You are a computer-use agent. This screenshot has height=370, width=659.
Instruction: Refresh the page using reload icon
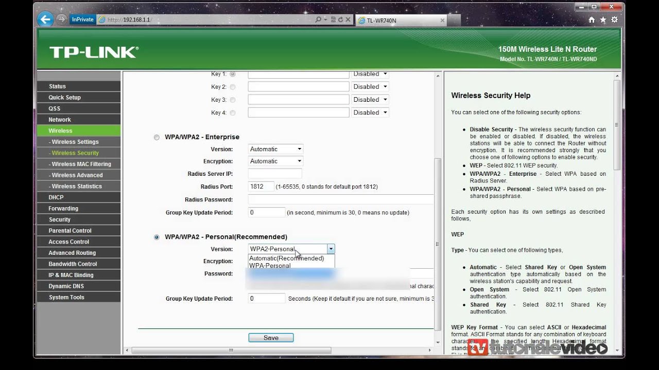[x=341, y=20]
